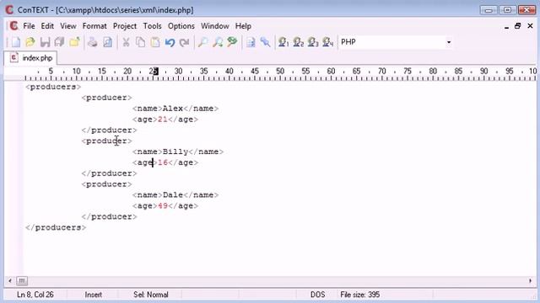The image size is (540, 303).
Task: Cut the selection with the scissors icon
Action: [126, 42]
